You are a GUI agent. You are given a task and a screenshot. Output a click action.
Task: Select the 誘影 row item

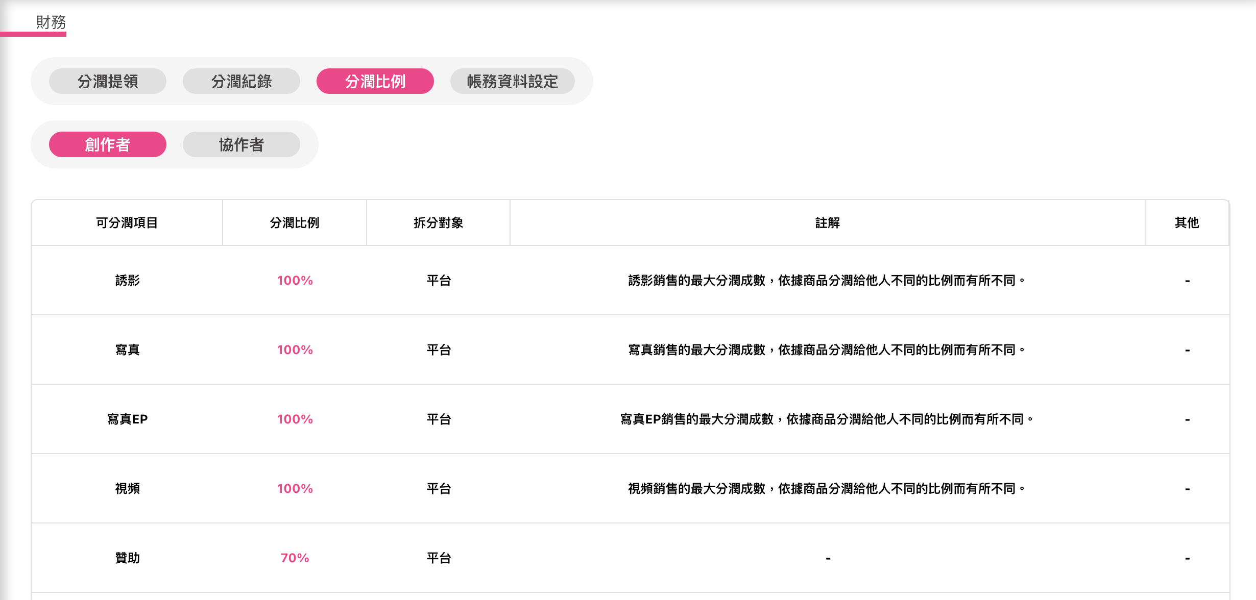click(x=127, y=281)
